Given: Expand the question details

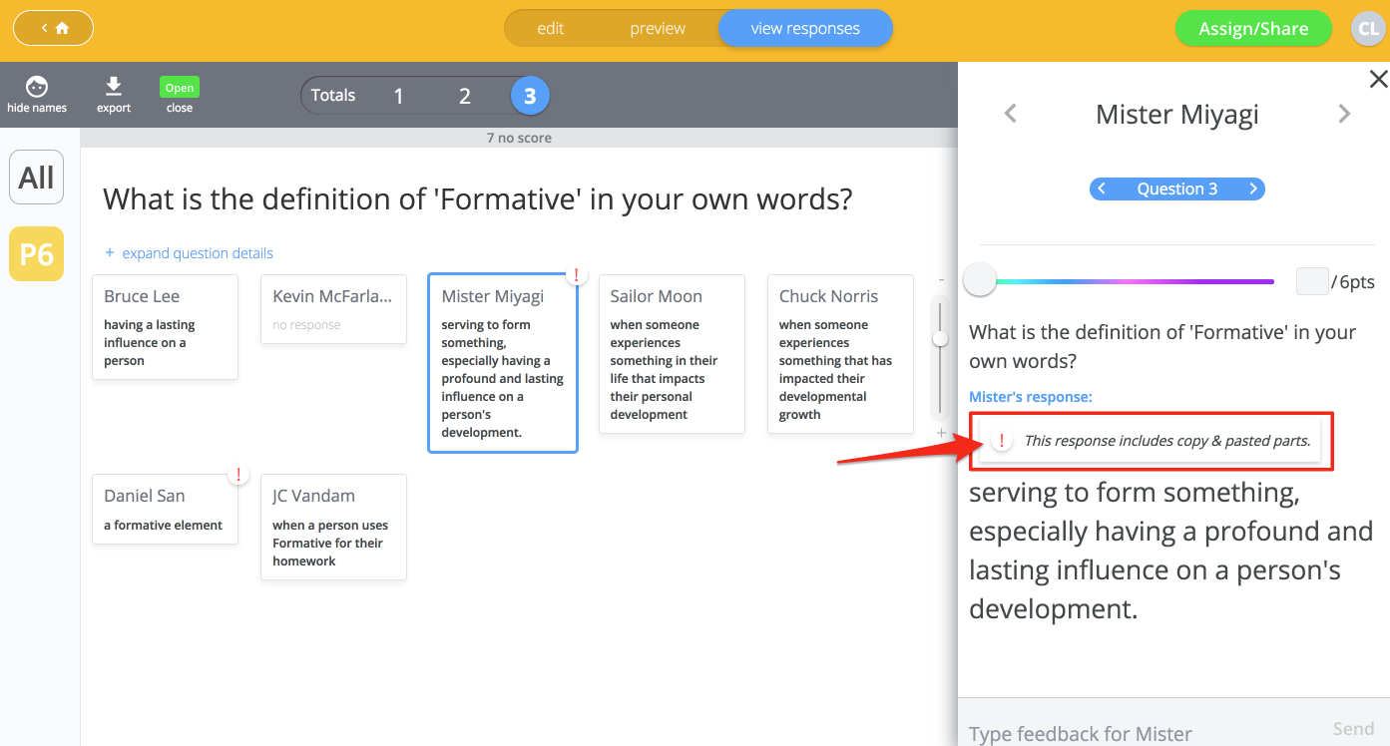Looking at the screenshot, I should [x=189, y=253].
